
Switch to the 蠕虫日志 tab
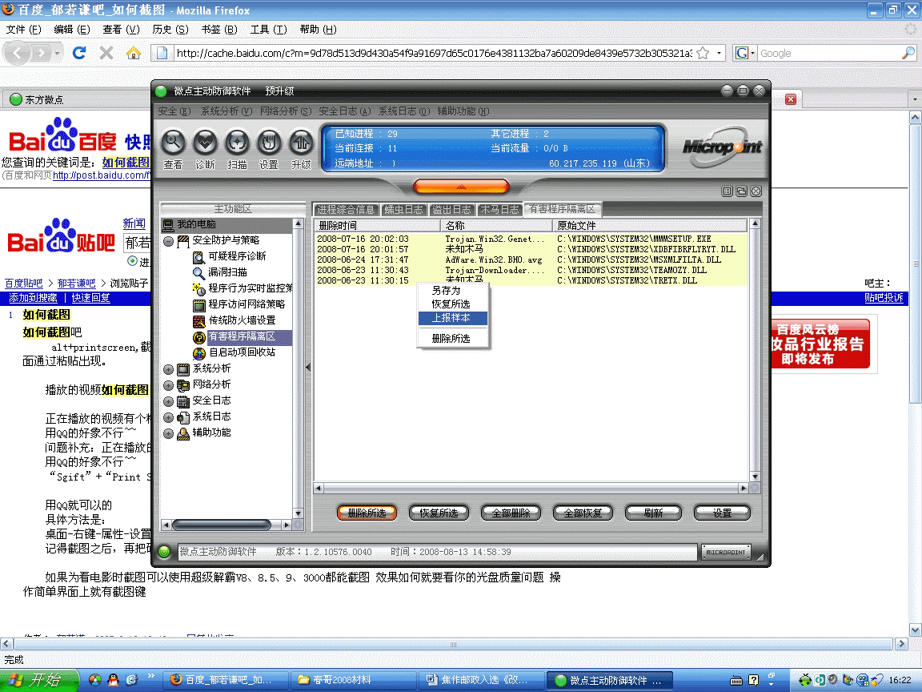pos(403,210)
